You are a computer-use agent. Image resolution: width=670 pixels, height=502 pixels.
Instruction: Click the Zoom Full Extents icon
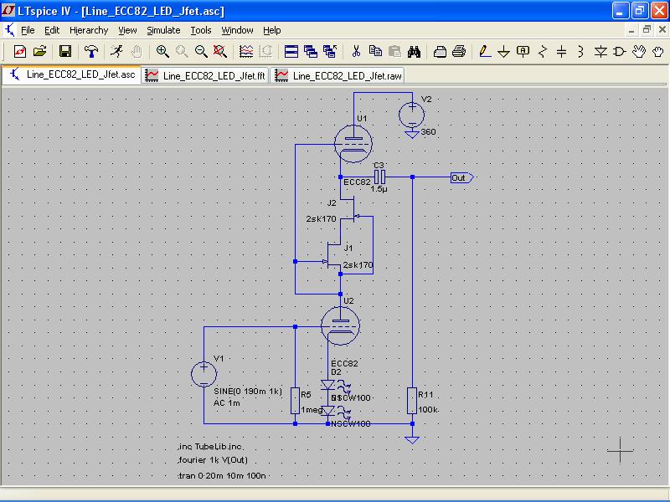click(220, 52)
